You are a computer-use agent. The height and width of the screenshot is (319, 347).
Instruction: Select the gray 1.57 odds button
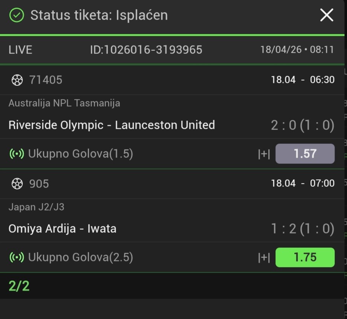[305, 154]
